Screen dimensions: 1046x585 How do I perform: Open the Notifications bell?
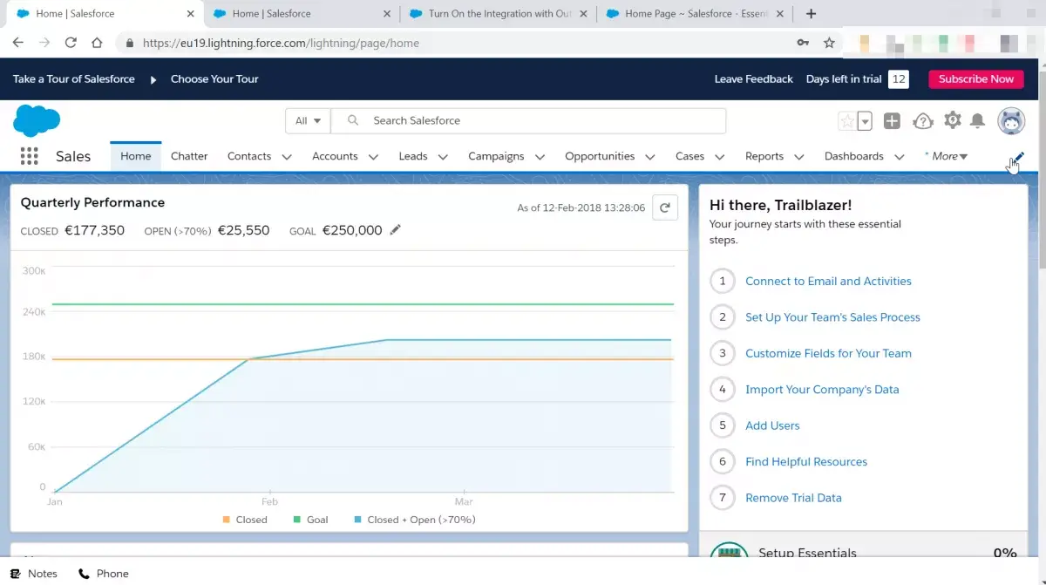[978, 121]
